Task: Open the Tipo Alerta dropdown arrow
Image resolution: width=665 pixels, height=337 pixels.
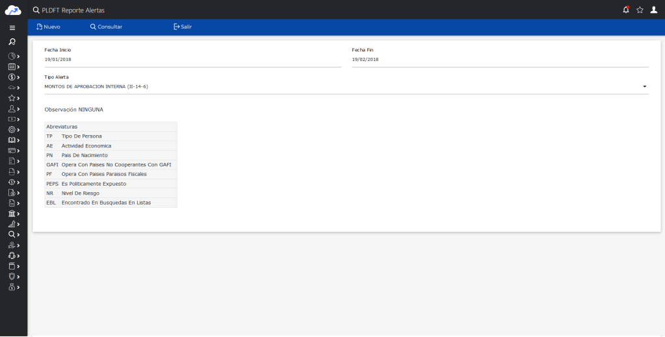Action: click(644, 86)
